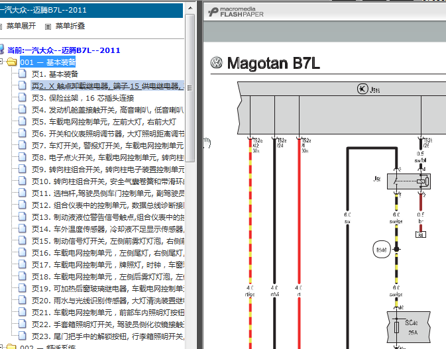
Task: Open 页2. X 触点卸载继电器 page
Action: pos(107,86)
